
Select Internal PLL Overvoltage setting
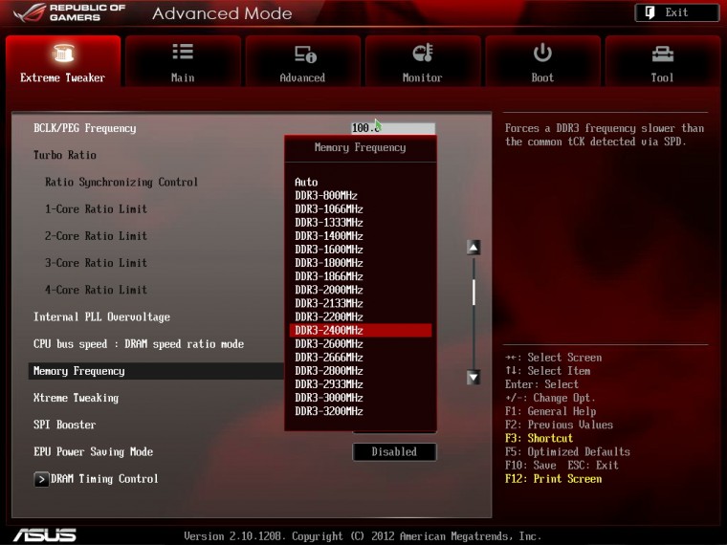coord(101,317)
